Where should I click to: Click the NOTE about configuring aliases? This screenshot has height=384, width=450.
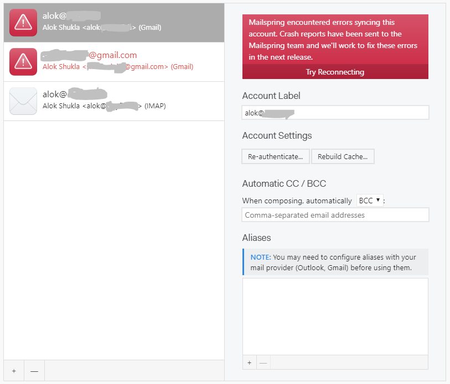[x=335, y=262]
